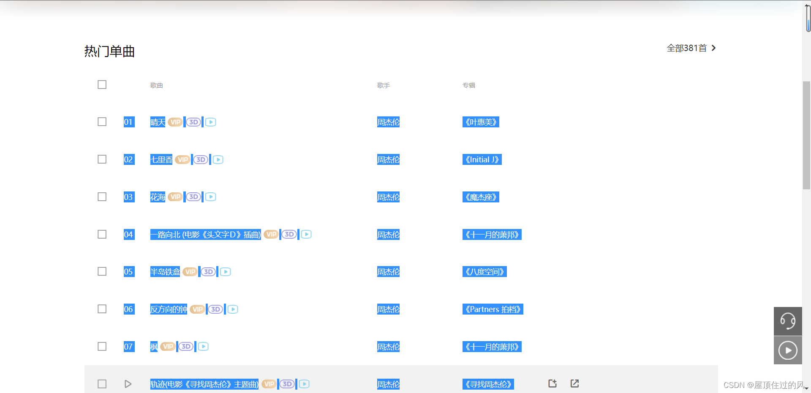Open album 《十一月的萧邦》 in row 04
The width and height of the screenshot is (811, 393).
click(x=492, y=235)
